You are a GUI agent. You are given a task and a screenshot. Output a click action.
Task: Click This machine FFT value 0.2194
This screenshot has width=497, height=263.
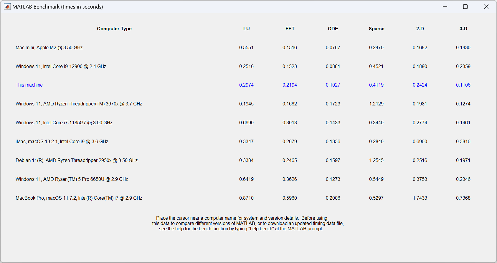pos(290,85)
